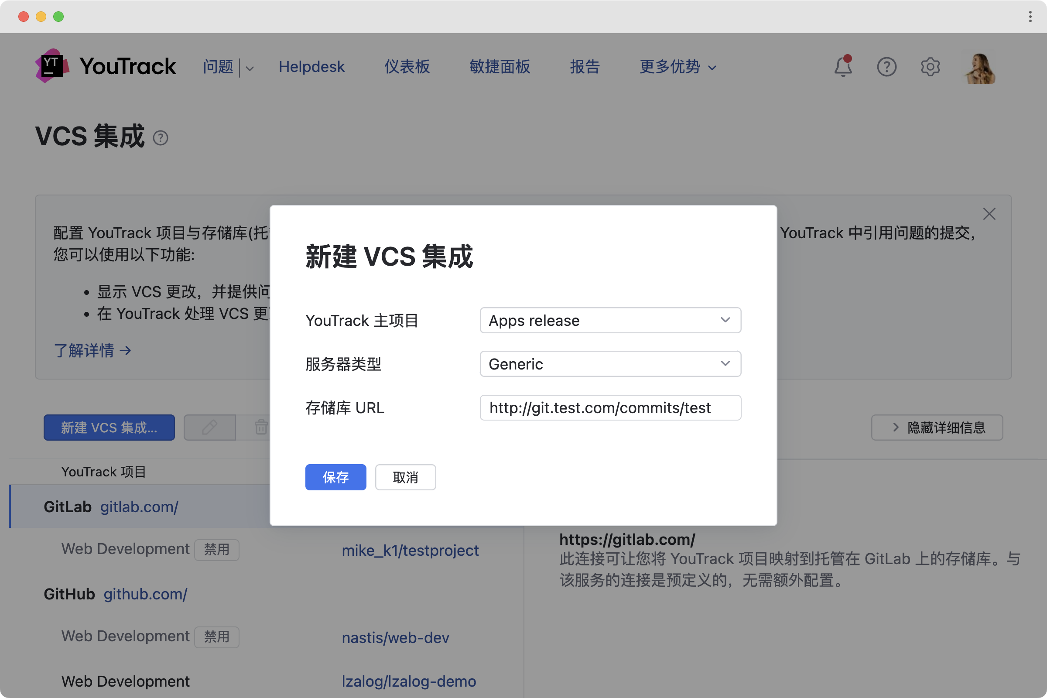Click the 存储库 URL input field
Viewport: 1047px width, 698px height.
[610, 407]
